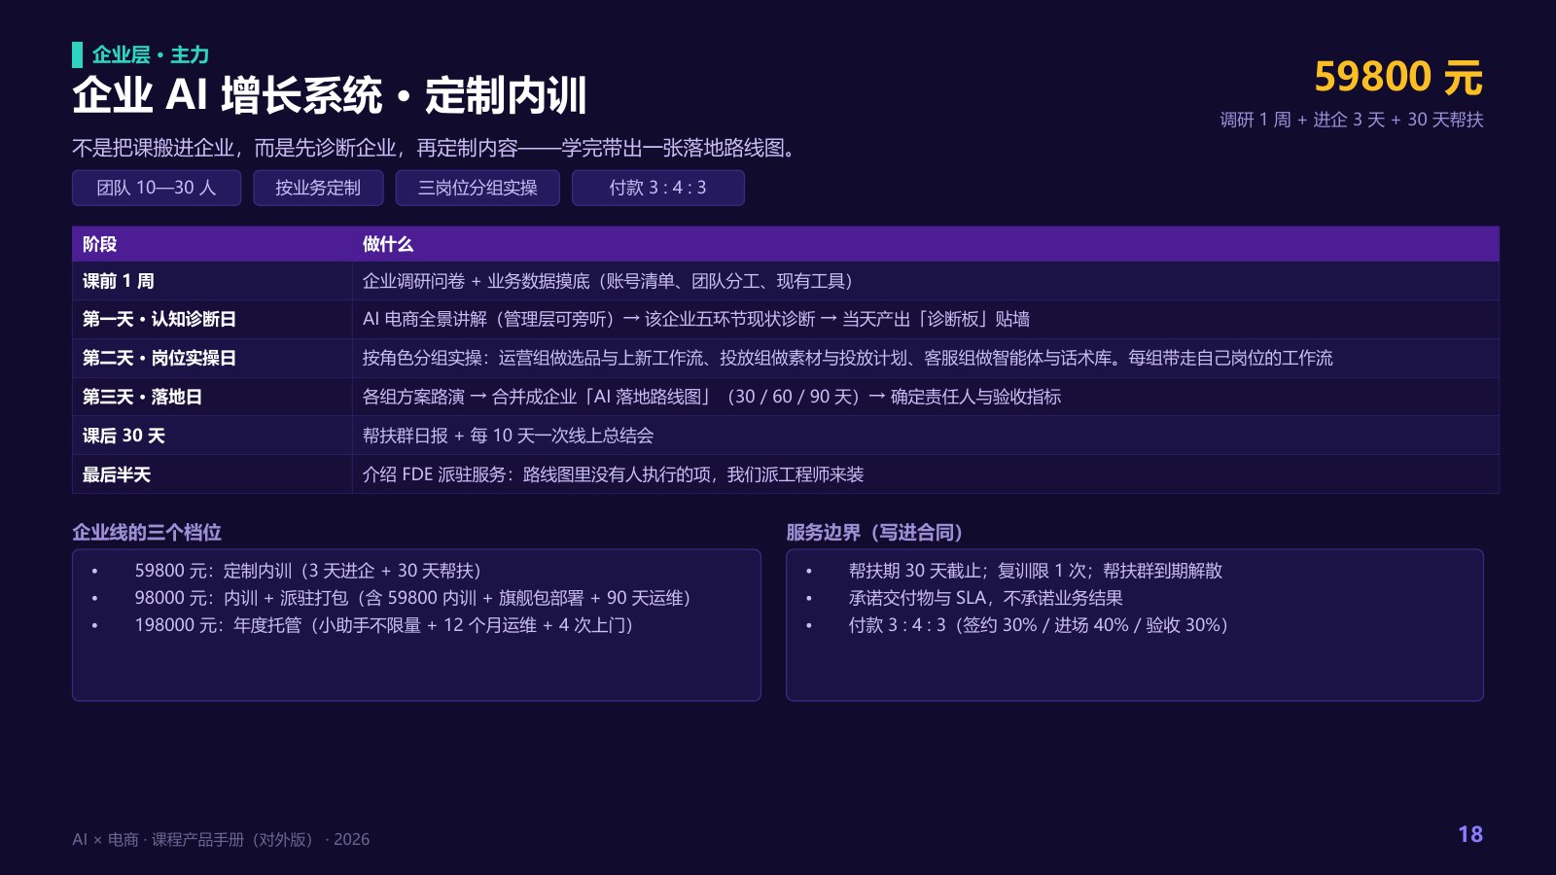Select the '帮扶期 30 天截止' bullet
Screen dimensions: 1556x875
[x=1035, y=571]
